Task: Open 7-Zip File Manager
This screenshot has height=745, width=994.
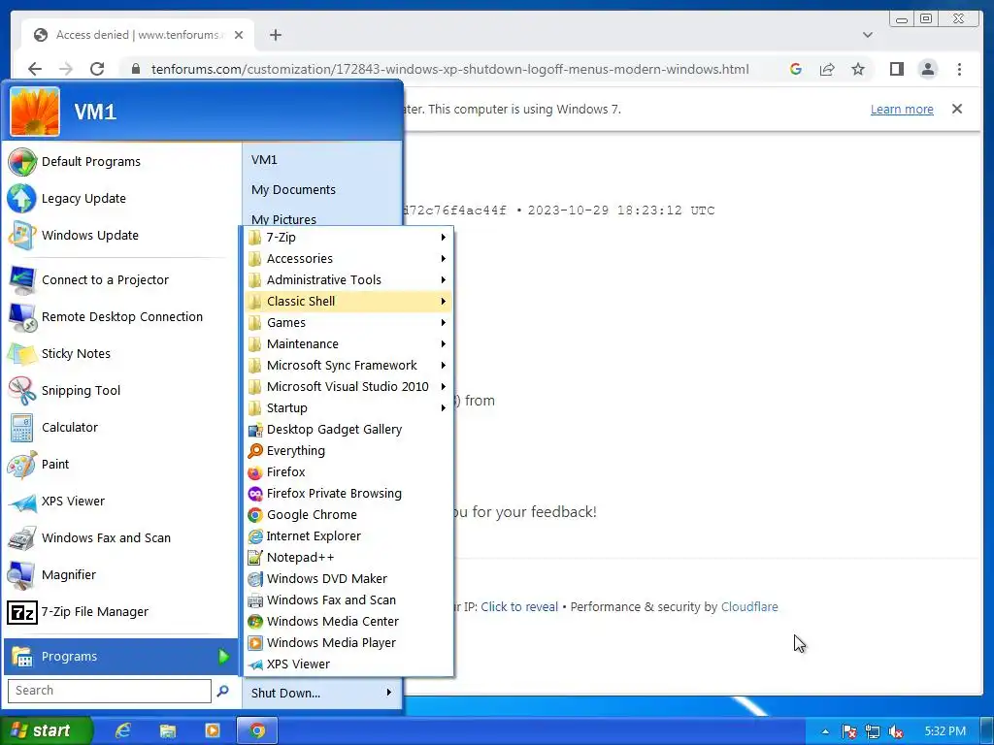Action: [x=120, y=611]
